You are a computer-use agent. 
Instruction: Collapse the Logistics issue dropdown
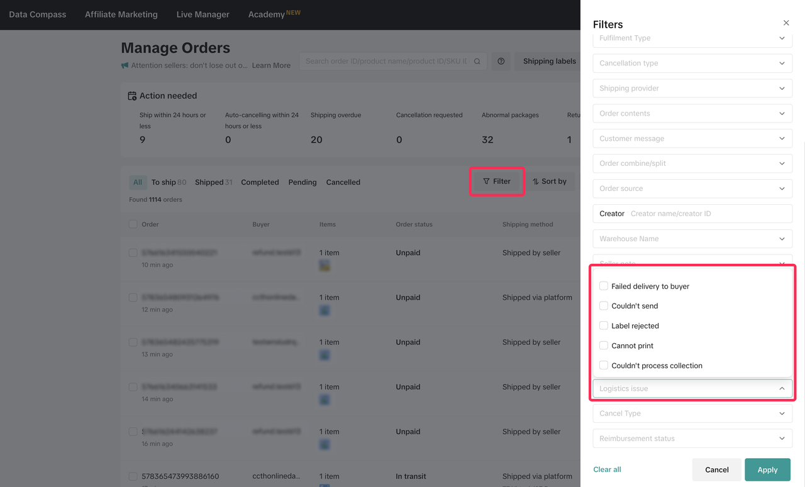(782, 388)
